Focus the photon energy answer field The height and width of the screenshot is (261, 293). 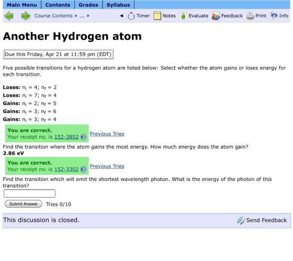click(29, 194)
